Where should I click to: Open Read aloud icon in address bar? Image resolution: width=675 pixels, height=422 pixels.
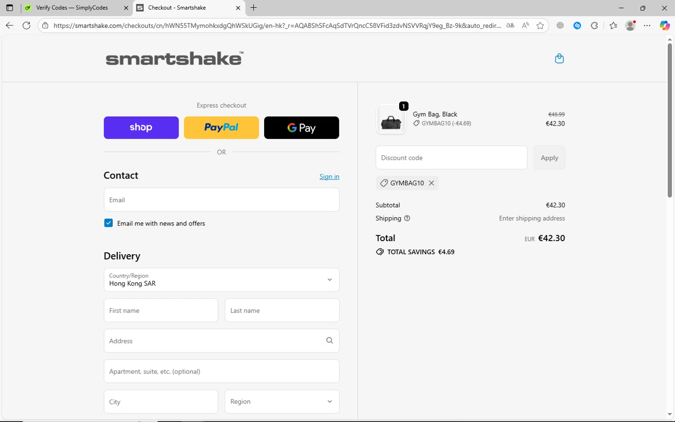click(x=525, y=26)
